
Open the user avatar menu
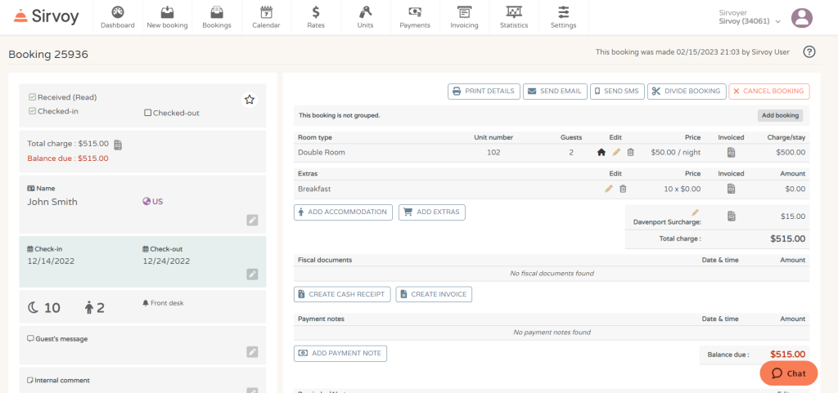coord(802,18)
